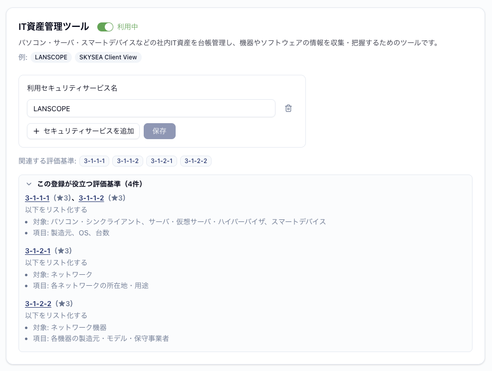Click the 3-1-1-1 related criteria chip

pyautogui.click(x=94, y=161)
